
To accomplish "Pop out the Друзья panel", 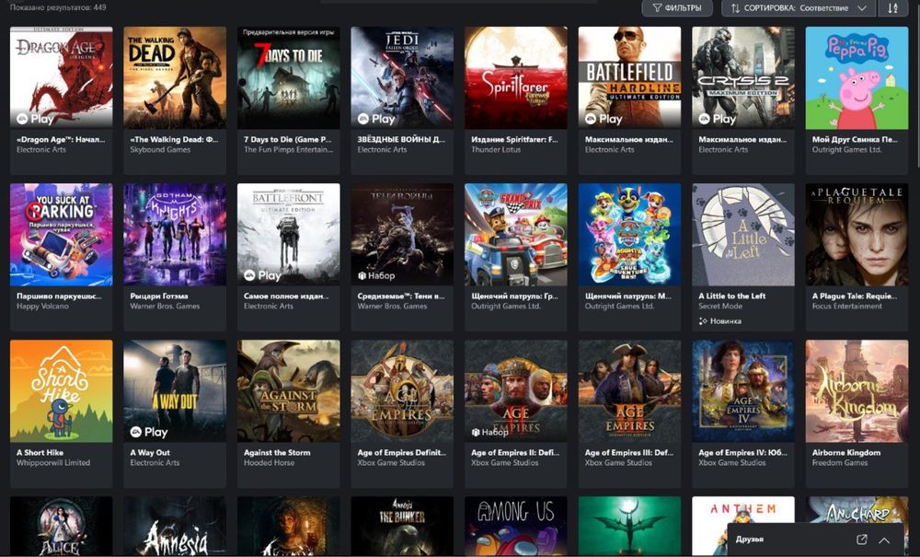I will (x=861, y=540).
